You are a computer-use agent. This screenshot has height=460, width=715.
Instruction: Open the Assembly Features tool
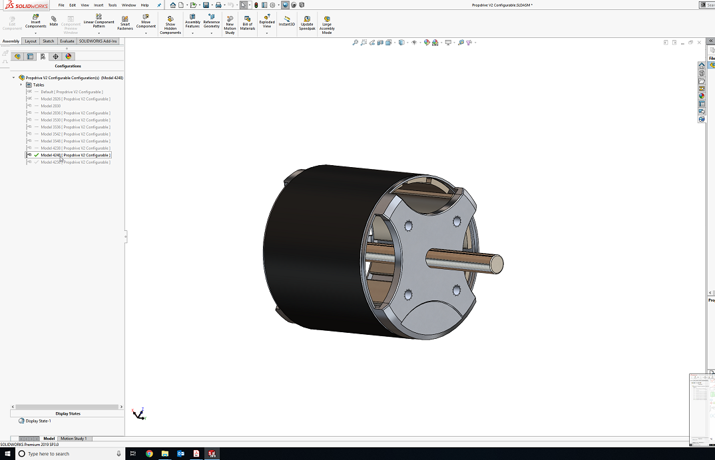pyautogui.click(x=192, y=21)
